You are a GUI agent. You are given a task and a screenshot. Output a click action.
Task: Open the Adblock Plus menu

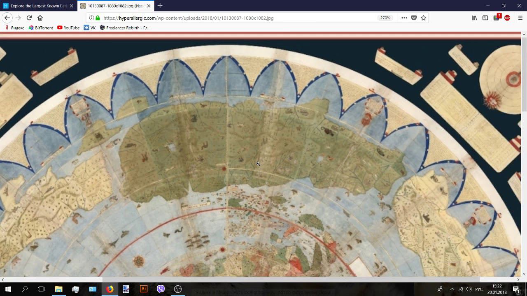507,18
